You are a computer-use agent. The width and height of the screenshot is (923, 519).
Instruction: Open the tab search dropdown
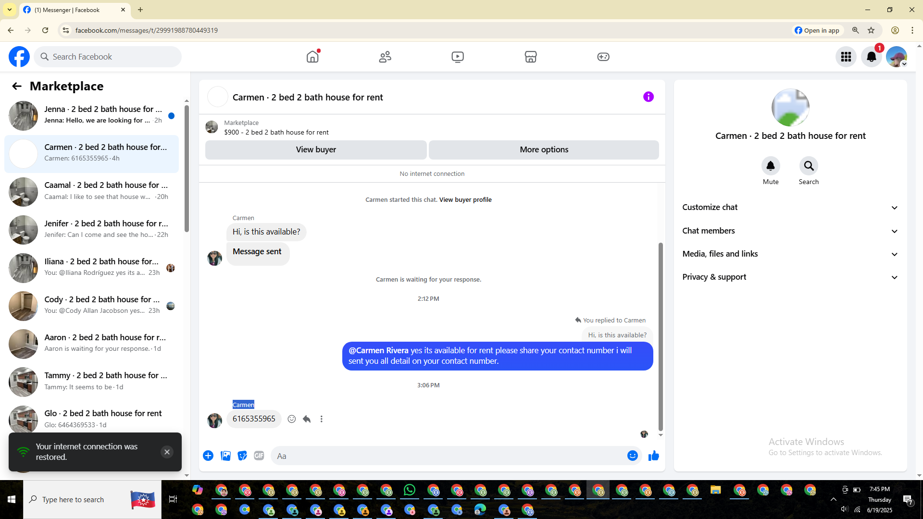[x=10, y=10]
